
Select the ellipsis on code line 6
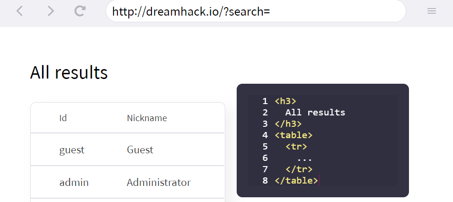click(304, 159)
